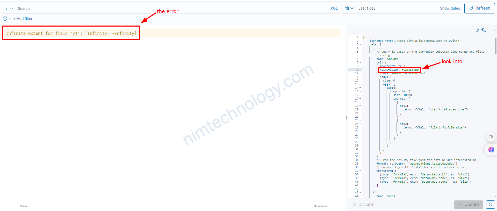Click the Show dates link
The width and height of the screenshot is (497, 211).
pyautogui.click(x=450, y=9)
